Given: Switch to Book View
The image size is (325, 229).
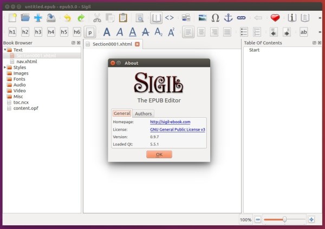Looking at the screenshot, I should [x=157, y=18].
